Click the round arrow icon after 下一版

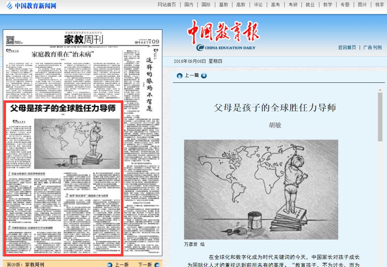point(157,265)
